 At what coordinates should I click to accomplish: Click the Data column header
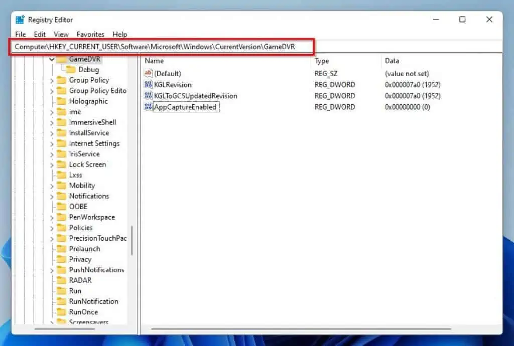pos(392,61)
